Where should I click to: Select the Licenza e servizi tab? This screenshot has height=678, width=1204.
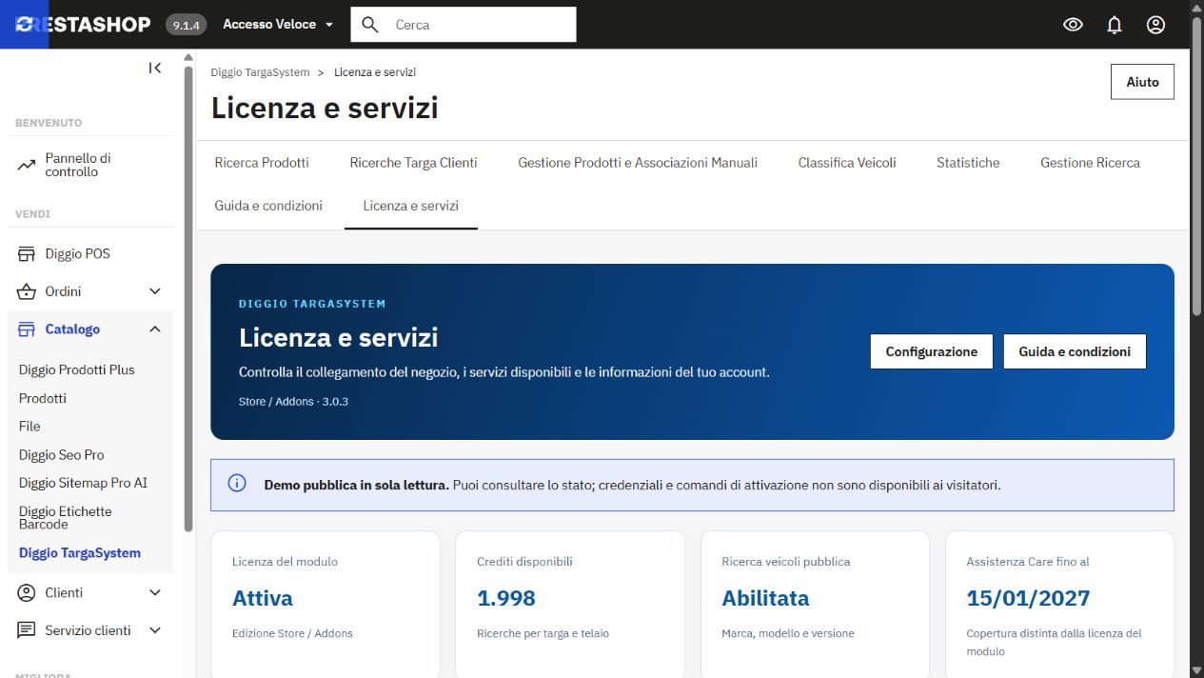(411, 206)
